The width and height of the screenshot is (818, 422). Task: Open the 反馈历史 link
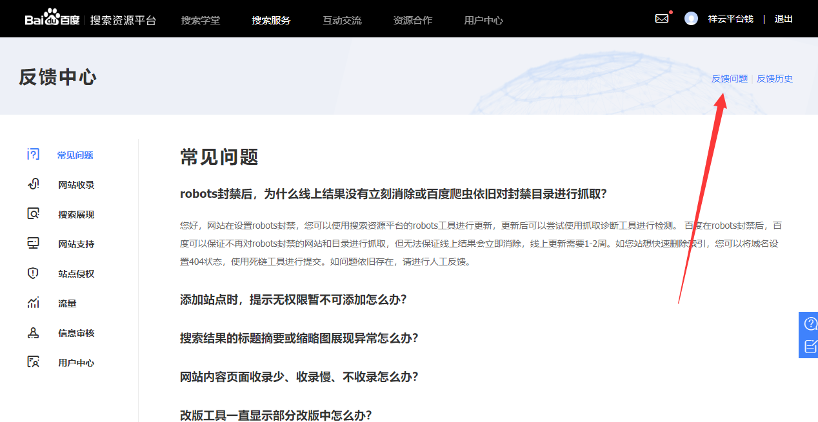774,79
